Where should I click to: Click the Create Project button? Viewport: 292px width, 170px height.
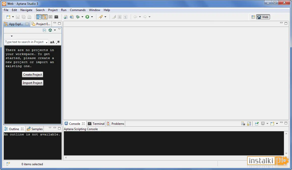click(33, 75)
